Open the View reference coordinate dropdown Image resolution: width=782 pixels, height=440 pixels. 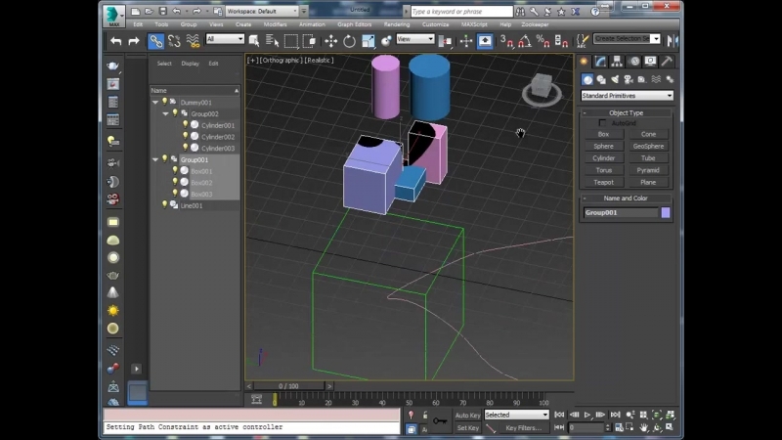[x=414, y=39]
